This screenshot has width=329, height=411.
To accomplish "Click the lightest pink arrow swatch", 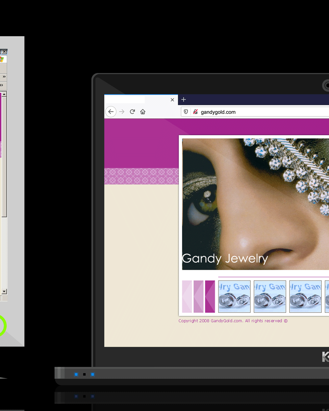I will (187, 296).
